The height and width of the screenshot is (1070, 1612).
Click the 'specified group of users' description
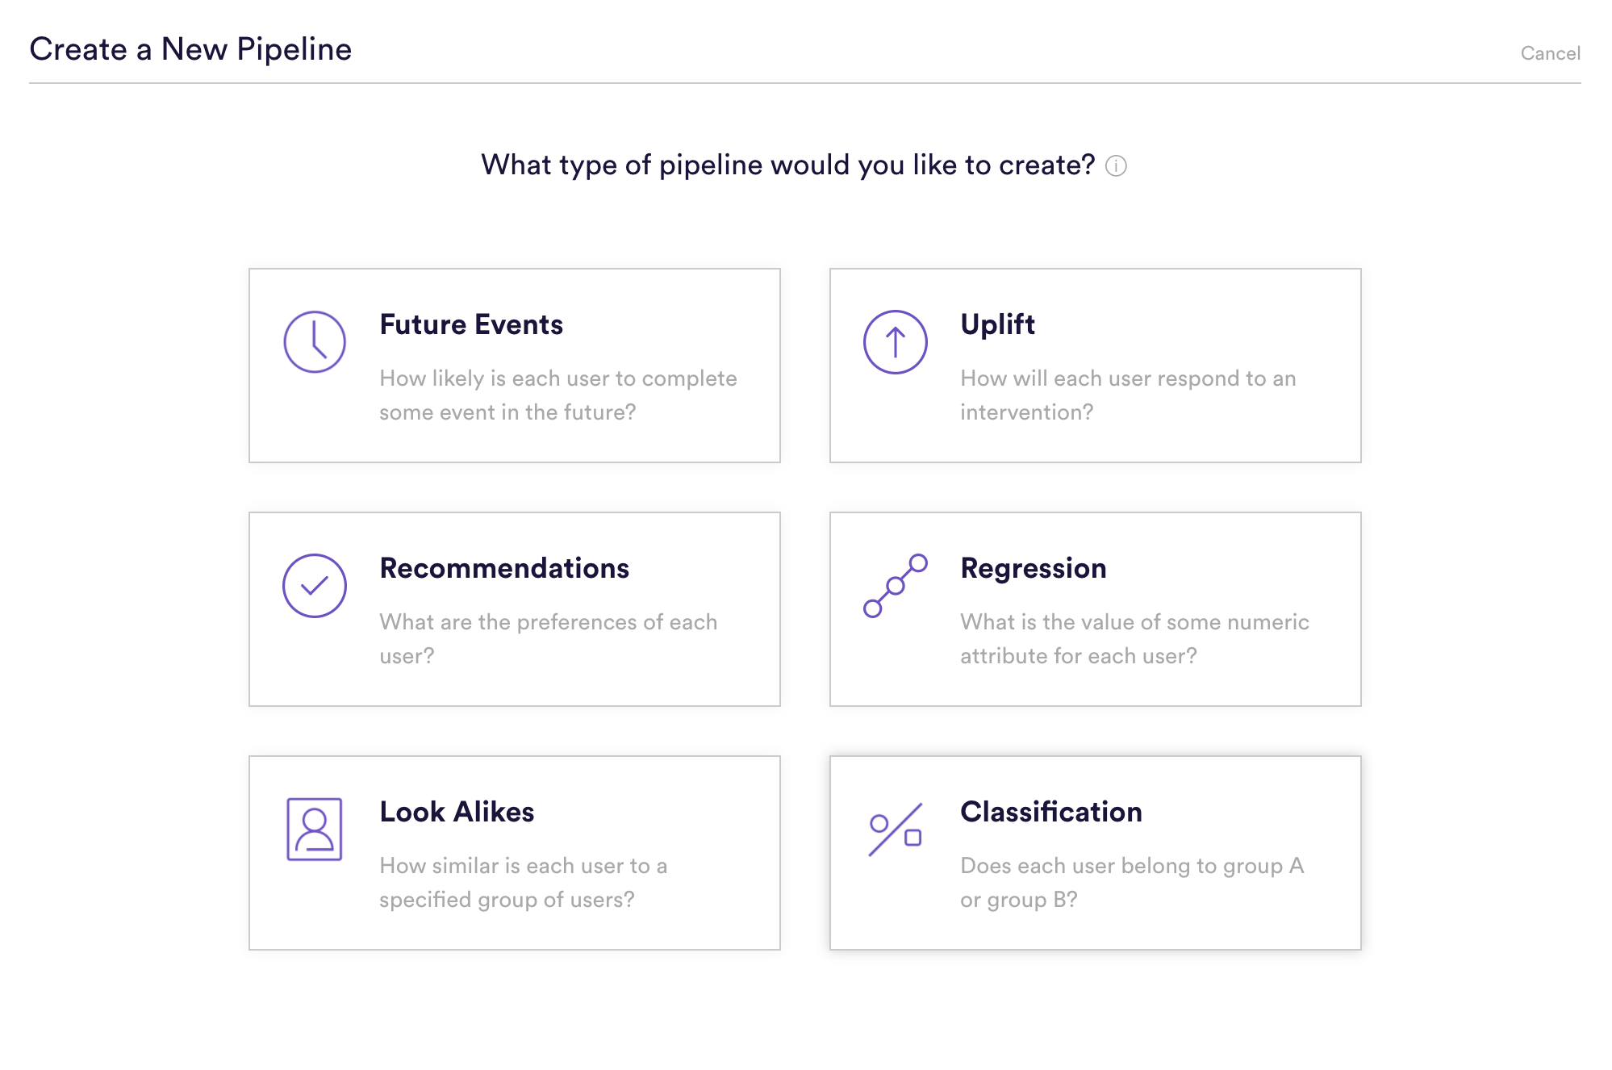point(523,883)
